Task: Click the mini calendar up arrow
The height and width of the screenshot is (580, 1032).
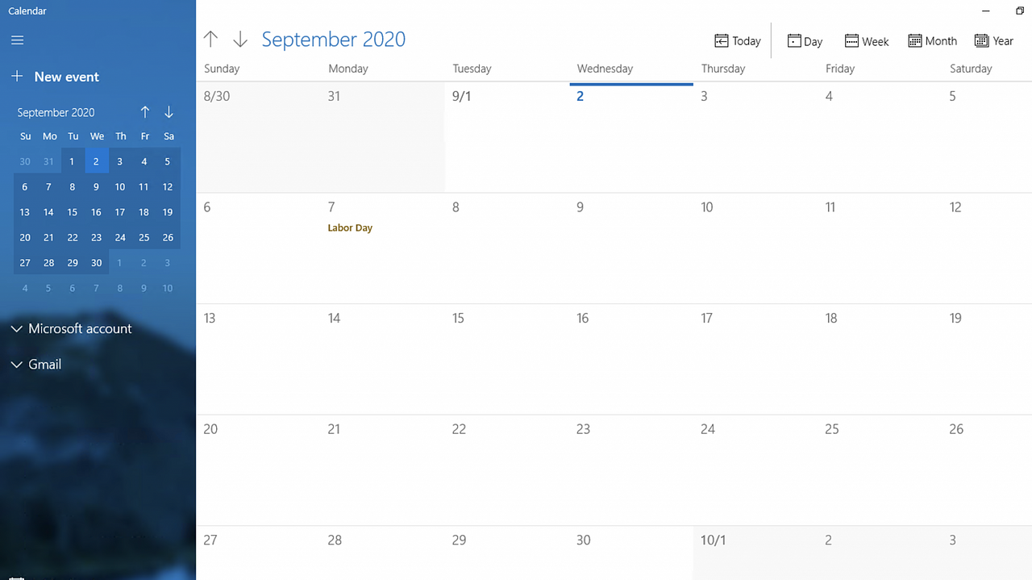Action: 145,112
